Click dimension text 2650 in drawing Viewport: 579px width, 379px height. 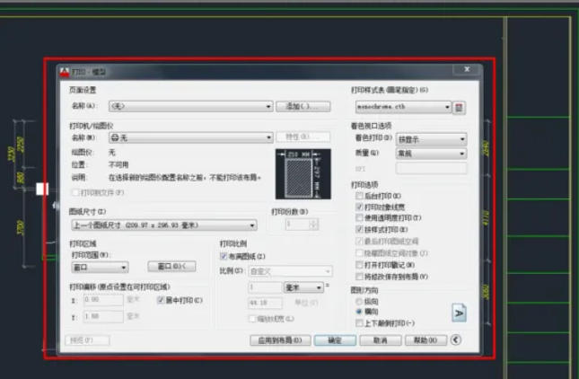(486, 148)
